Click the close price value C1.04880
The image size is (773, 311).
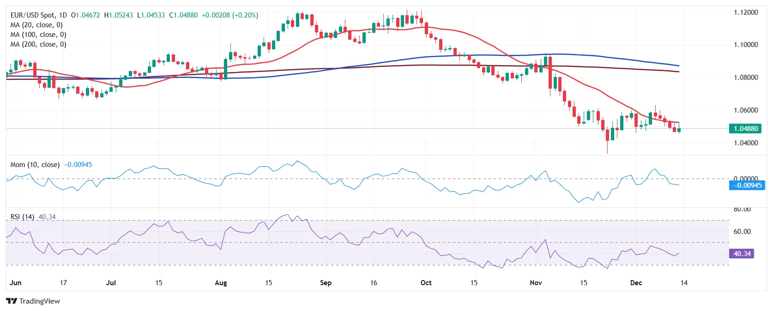click(183, 15)
